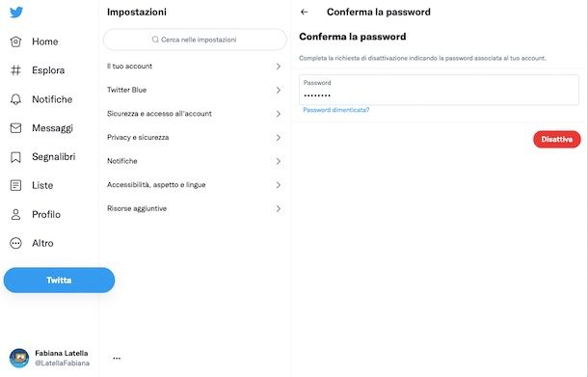Open Accessibilità, aspetto e lingue settings

pos(195,185)
